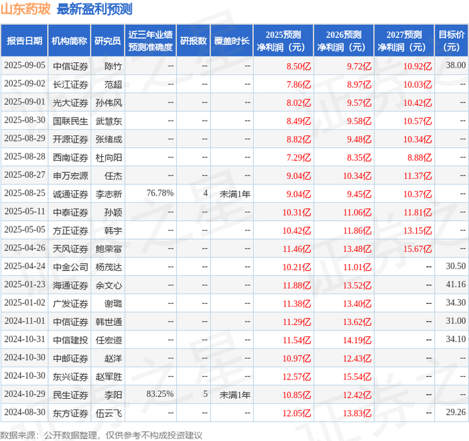Click 诚通证券 institution cell
Viewport: 469px width, 441px height.
point(70,194)
